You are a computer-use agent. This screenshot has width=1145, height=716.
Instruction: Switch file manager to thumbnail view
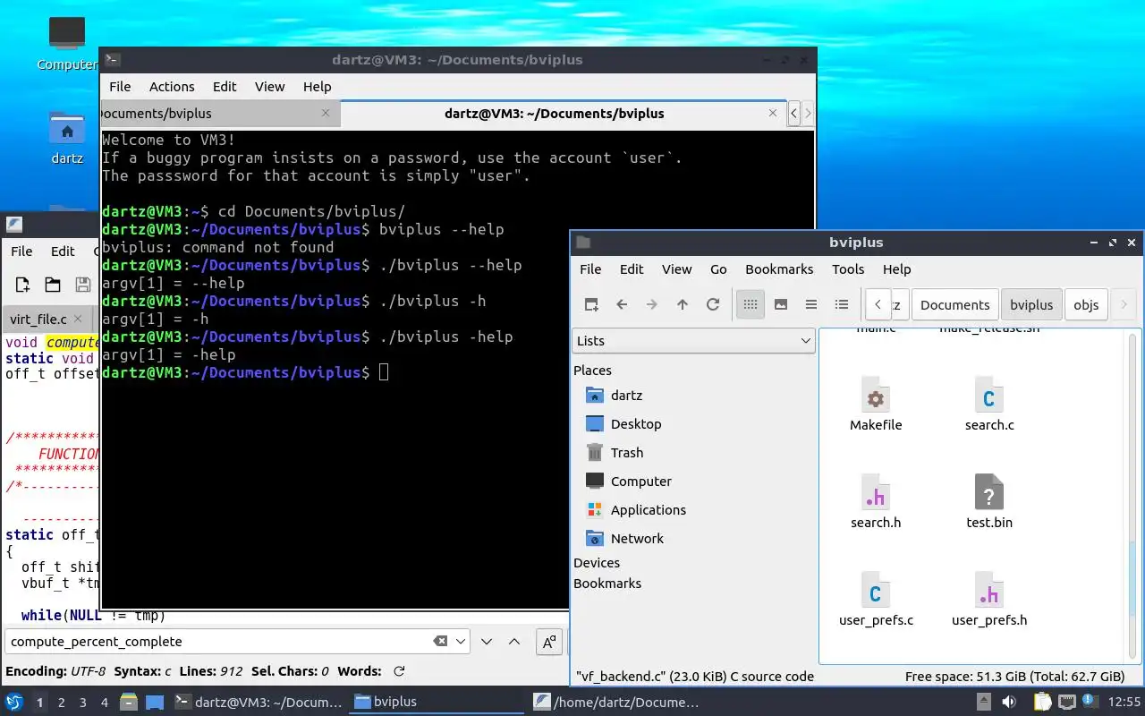click(x=781, y=304)
